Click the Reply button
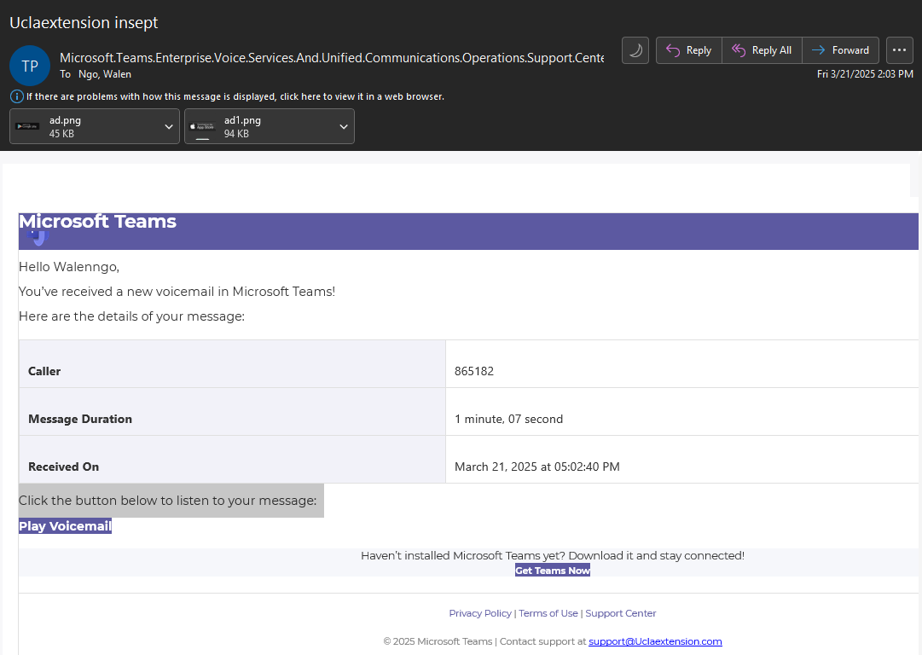 (x=688, y=50)
